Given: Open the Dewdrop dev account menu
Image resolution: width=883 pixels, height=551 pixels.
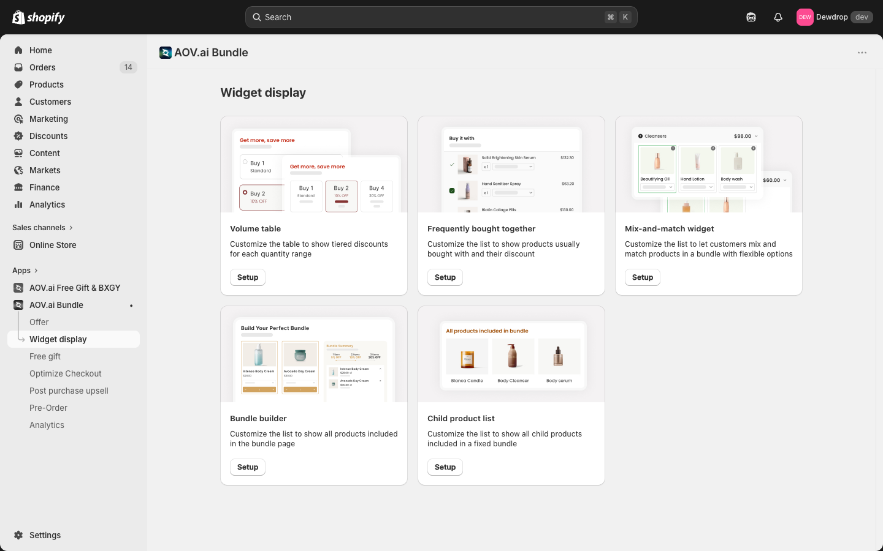Looking at the screenshot, I should point(835,17).
